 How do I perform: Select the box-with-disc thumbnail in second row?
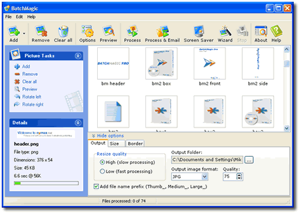[258, 111]
